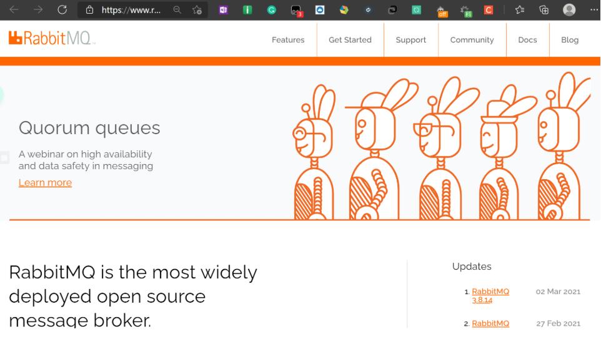Image resolution: width=601 pixels, height=347 pixels.
Task: Click the black chain link extension icon
Action: click(x=392, y=10)
